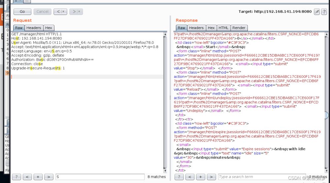
Task: Open the Response Headers tab
Action: tap(196, 28)
